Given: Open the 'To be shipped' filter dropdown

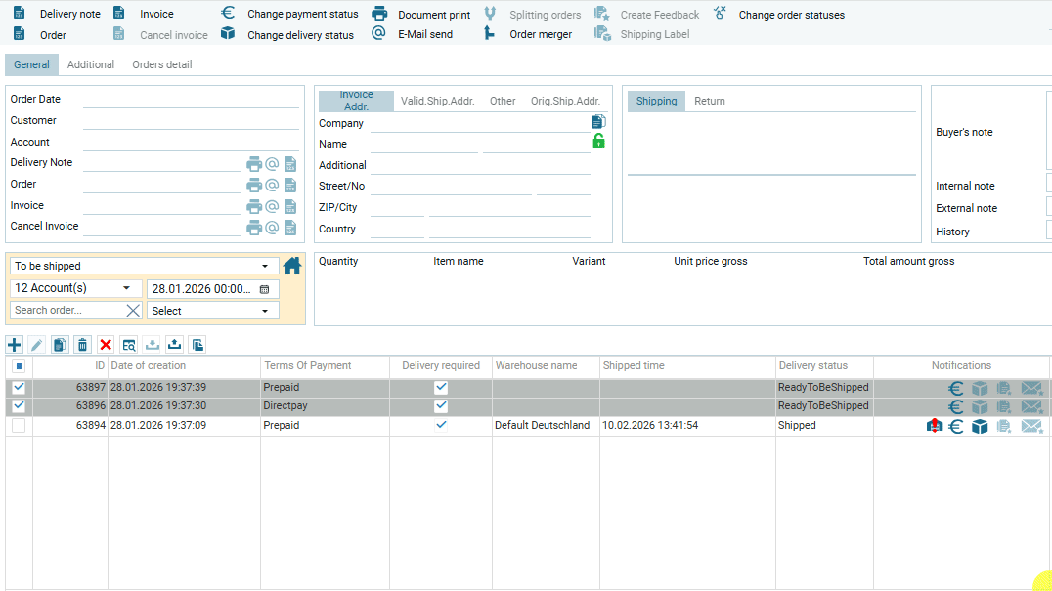Looking at the screenshot, I should tap(143, 266).
